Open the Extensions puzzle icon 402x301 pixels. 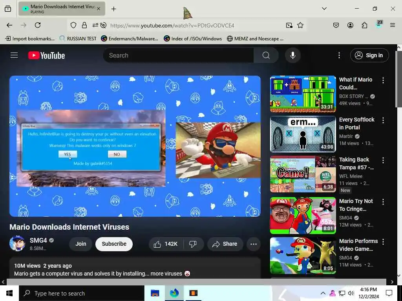pos(364,25)
